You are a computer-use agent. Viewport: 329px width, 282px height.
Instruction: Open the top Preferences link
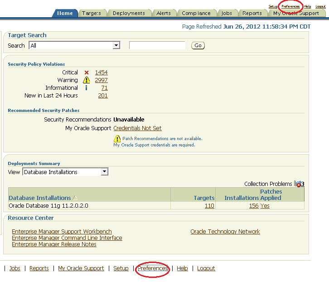click(x=290, y=6)
